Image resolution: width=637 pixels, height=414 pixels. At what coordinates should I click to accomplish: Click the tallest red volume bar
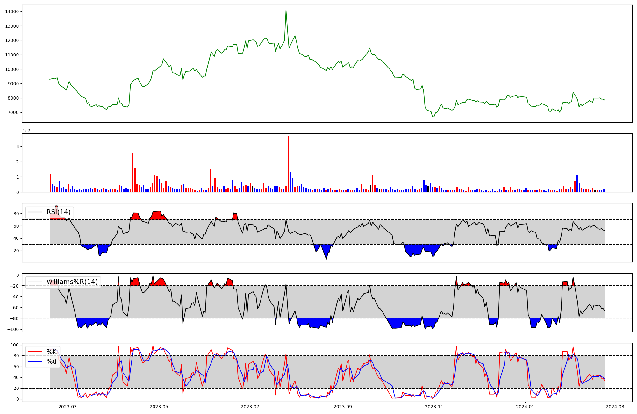[288, 164]
